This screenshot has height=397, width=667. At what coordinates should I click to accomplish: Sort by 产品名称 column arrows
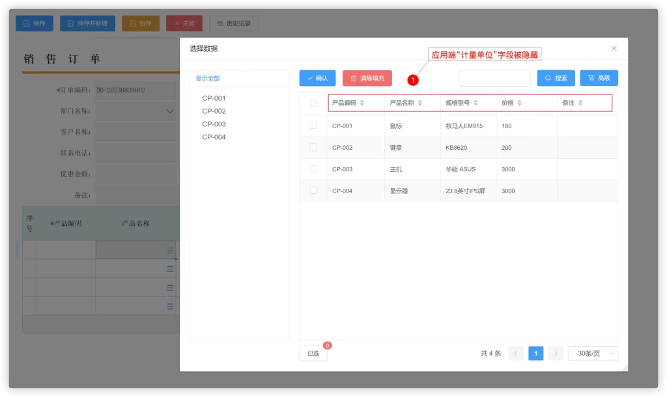(x=420, y=103)
